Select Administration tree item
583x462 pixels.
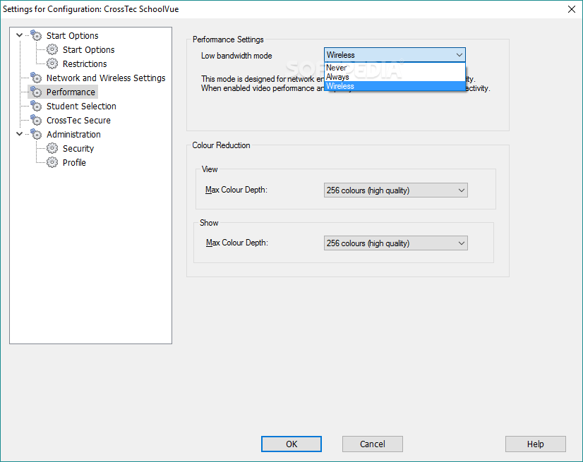click(x=73, y=135)
